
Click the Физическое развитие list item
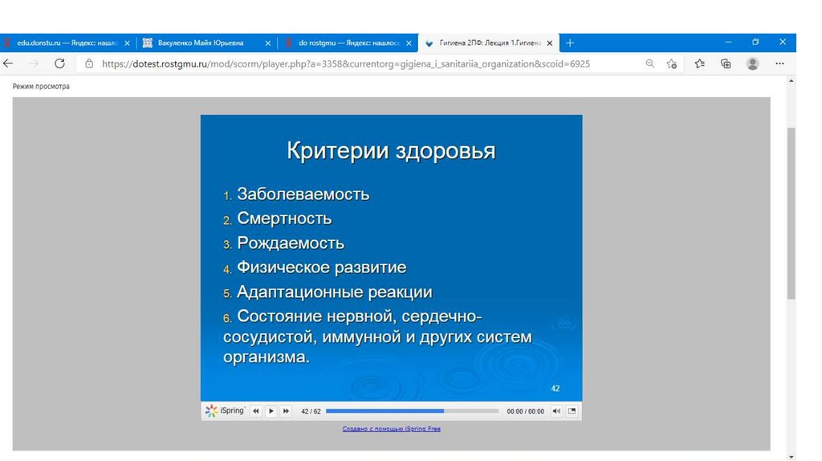pos(321,267)
